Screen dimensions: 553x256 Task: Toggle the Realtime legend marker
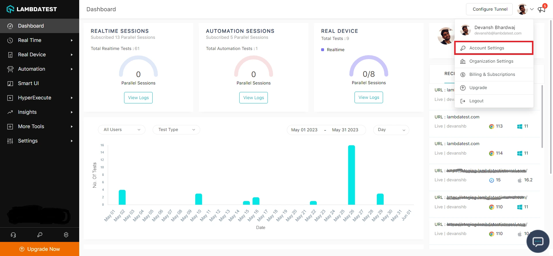pyautogui.click(x=323, y=50)
